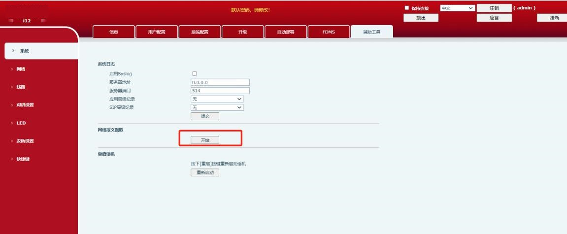
Task: Submit syslog settings with 提交
Action: (205, 116)
